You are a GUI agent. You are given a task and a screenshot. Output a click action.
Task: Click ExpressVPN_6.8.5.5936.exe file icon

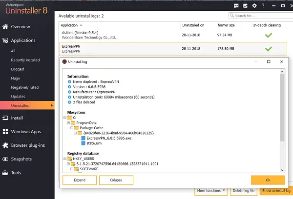pyautogui.click(x=84, y=138)
